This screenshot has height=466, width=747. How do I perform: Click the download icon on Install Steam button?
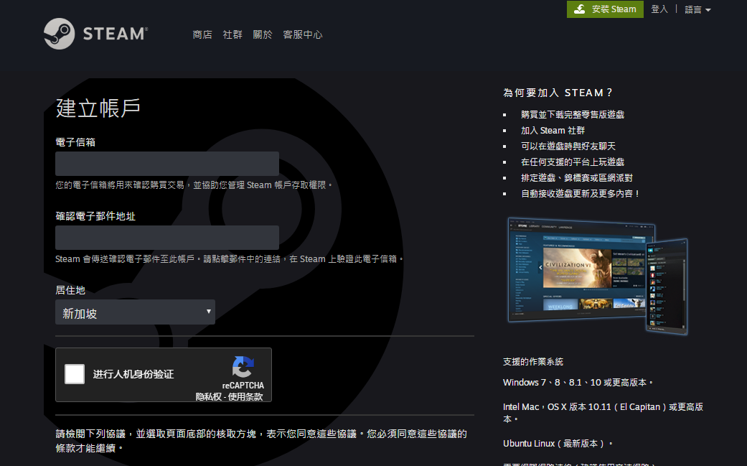click(x=579, y=9)
